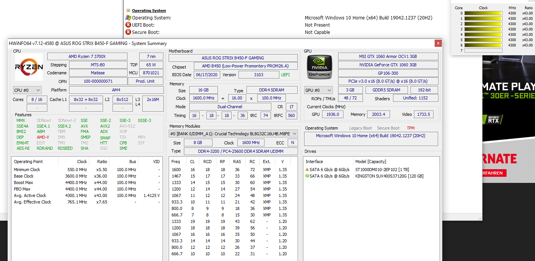Click the Freq column header in memory timings

178,162
